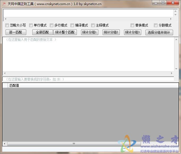Close the 天网中国正则工具 window
The width and height of the screenshot is (181, 154).
(x=173, y=3)
